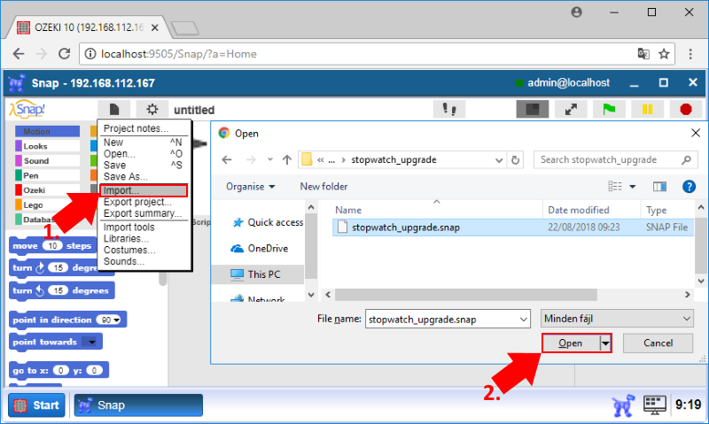This screenshot has width=709, height=424.
Task: Cancel the Open dialog
Action: coord(658,343)
